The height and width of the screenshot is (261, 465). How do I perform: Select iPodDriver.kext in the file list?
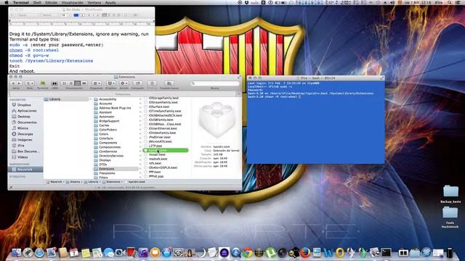(x=160, y=137)
